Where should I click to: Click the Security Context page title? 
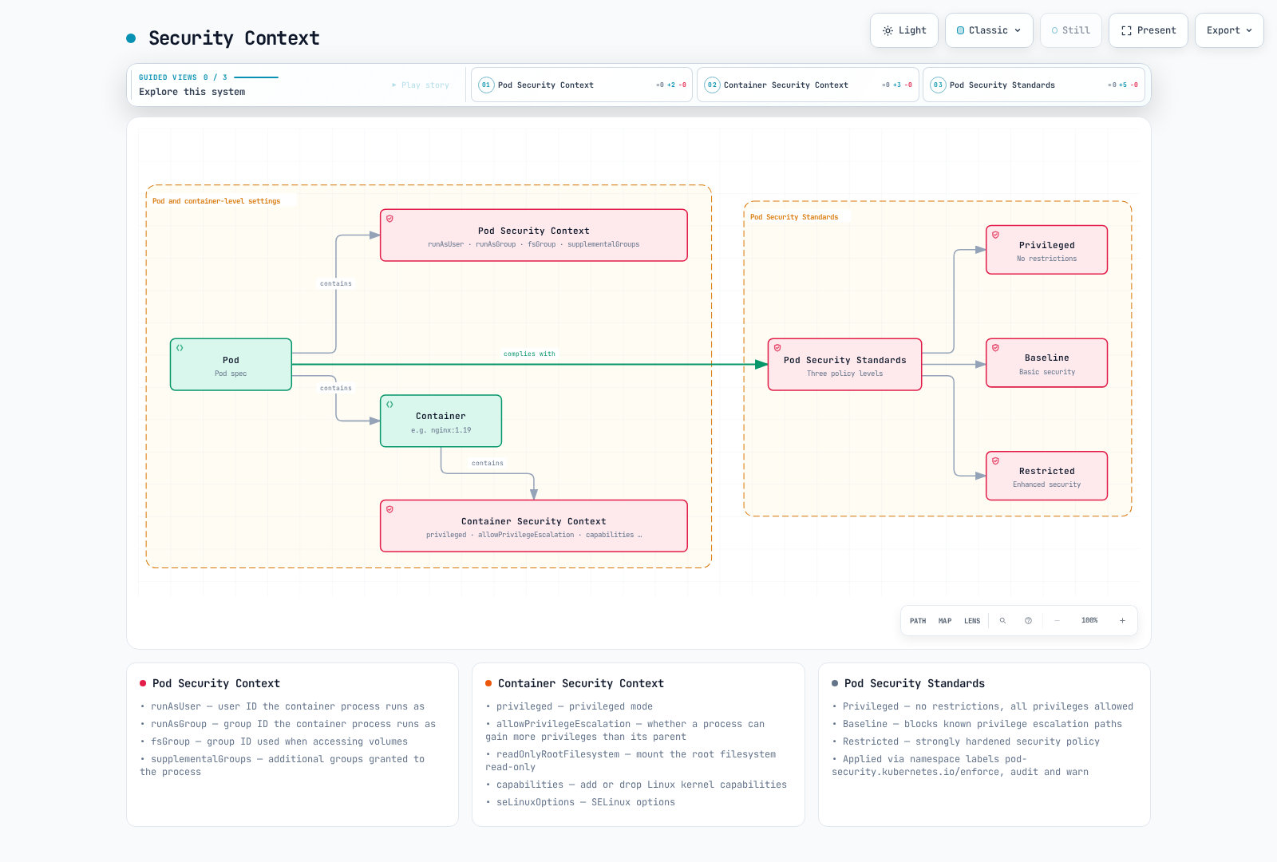(x=234, y=38)
